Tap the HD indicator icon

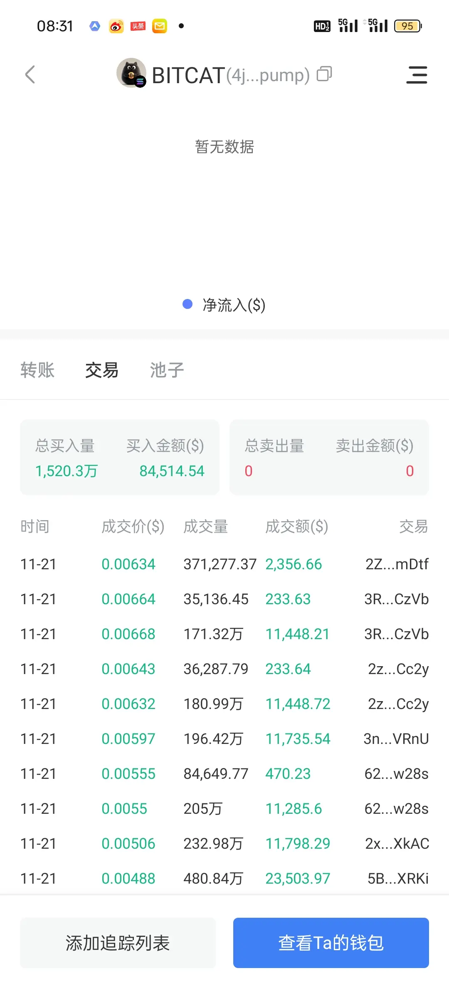click(x=322, y=26)
